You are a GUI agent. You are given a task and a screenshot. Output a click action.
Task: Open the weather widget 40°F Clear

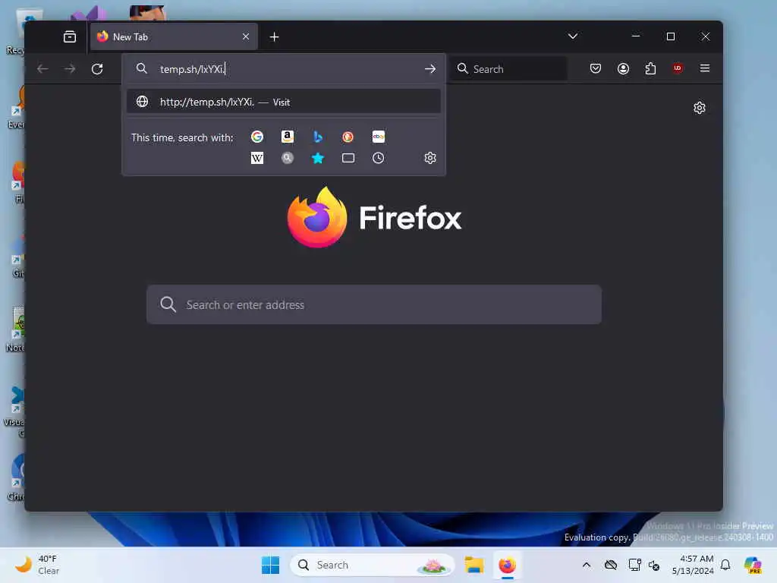pyautogui.click(x=36, y=565)
